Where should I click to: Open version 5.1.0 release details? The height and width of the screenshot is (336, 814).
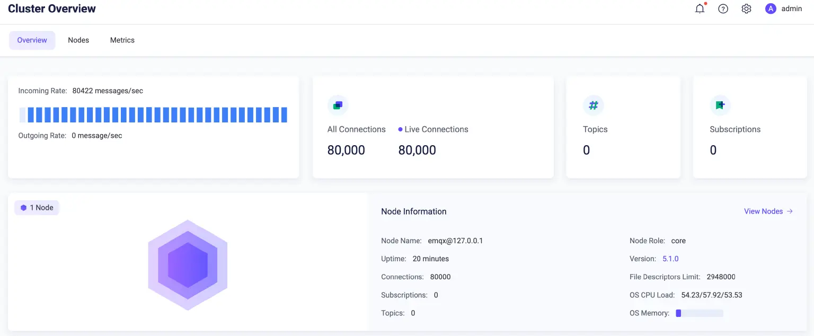670,259
